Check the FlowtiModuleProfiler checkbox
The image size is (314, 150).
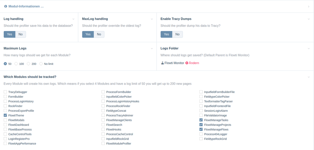pyautogui.click(x=103, y=143)
